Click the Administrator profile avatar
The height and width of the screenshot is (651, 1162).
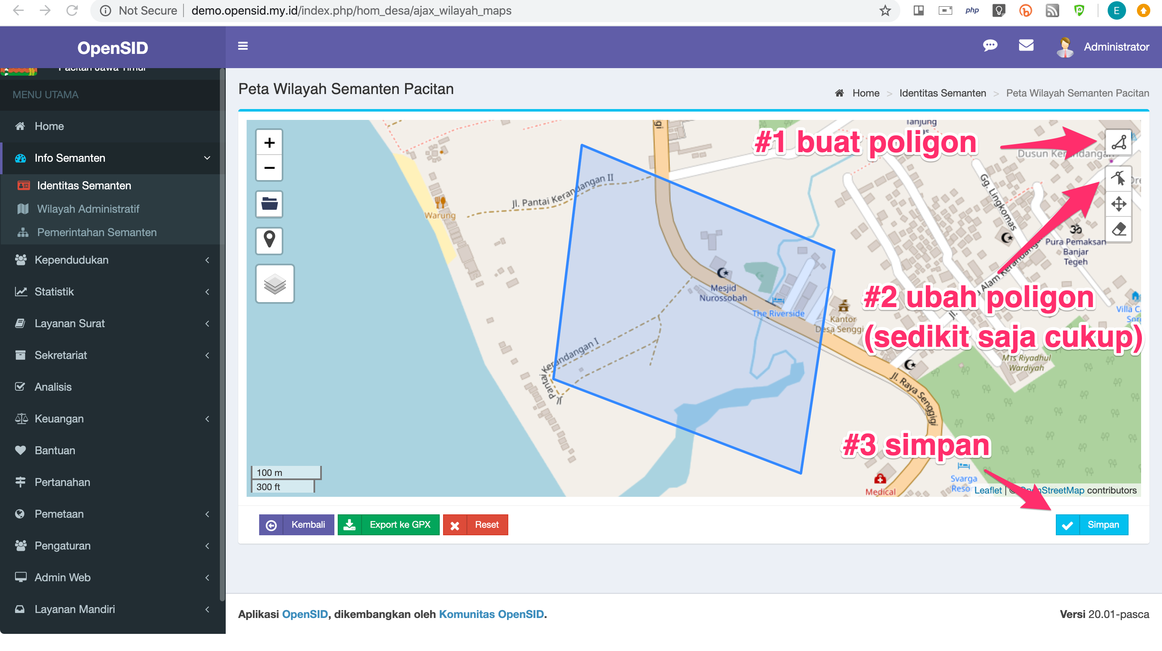pos(1065,46)
